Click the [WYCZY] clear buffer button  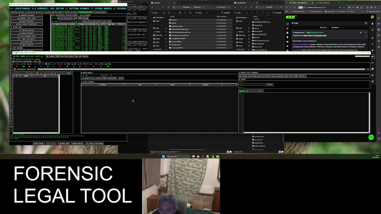[119, 78]
